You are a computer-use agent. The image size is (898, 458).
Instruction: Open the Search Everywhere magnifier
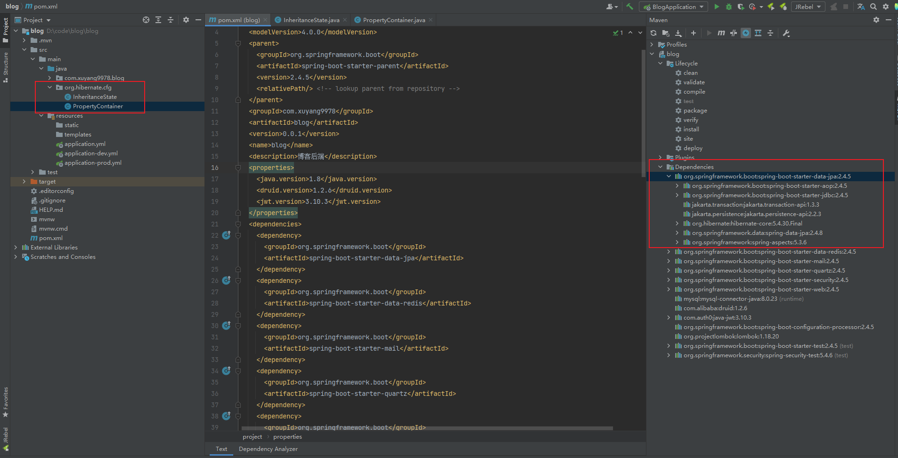point(874,7)
